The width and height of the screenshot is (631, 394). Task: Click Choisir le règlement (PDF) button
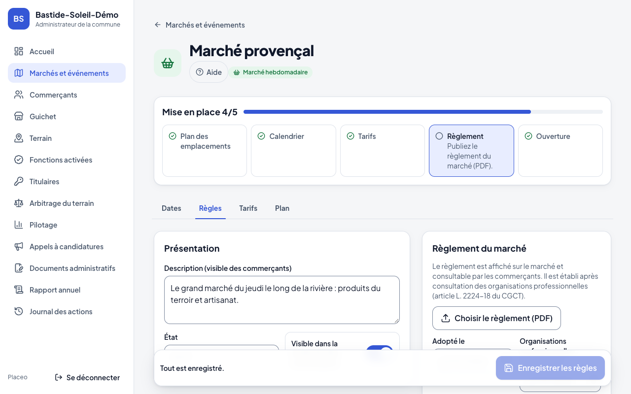496,318
